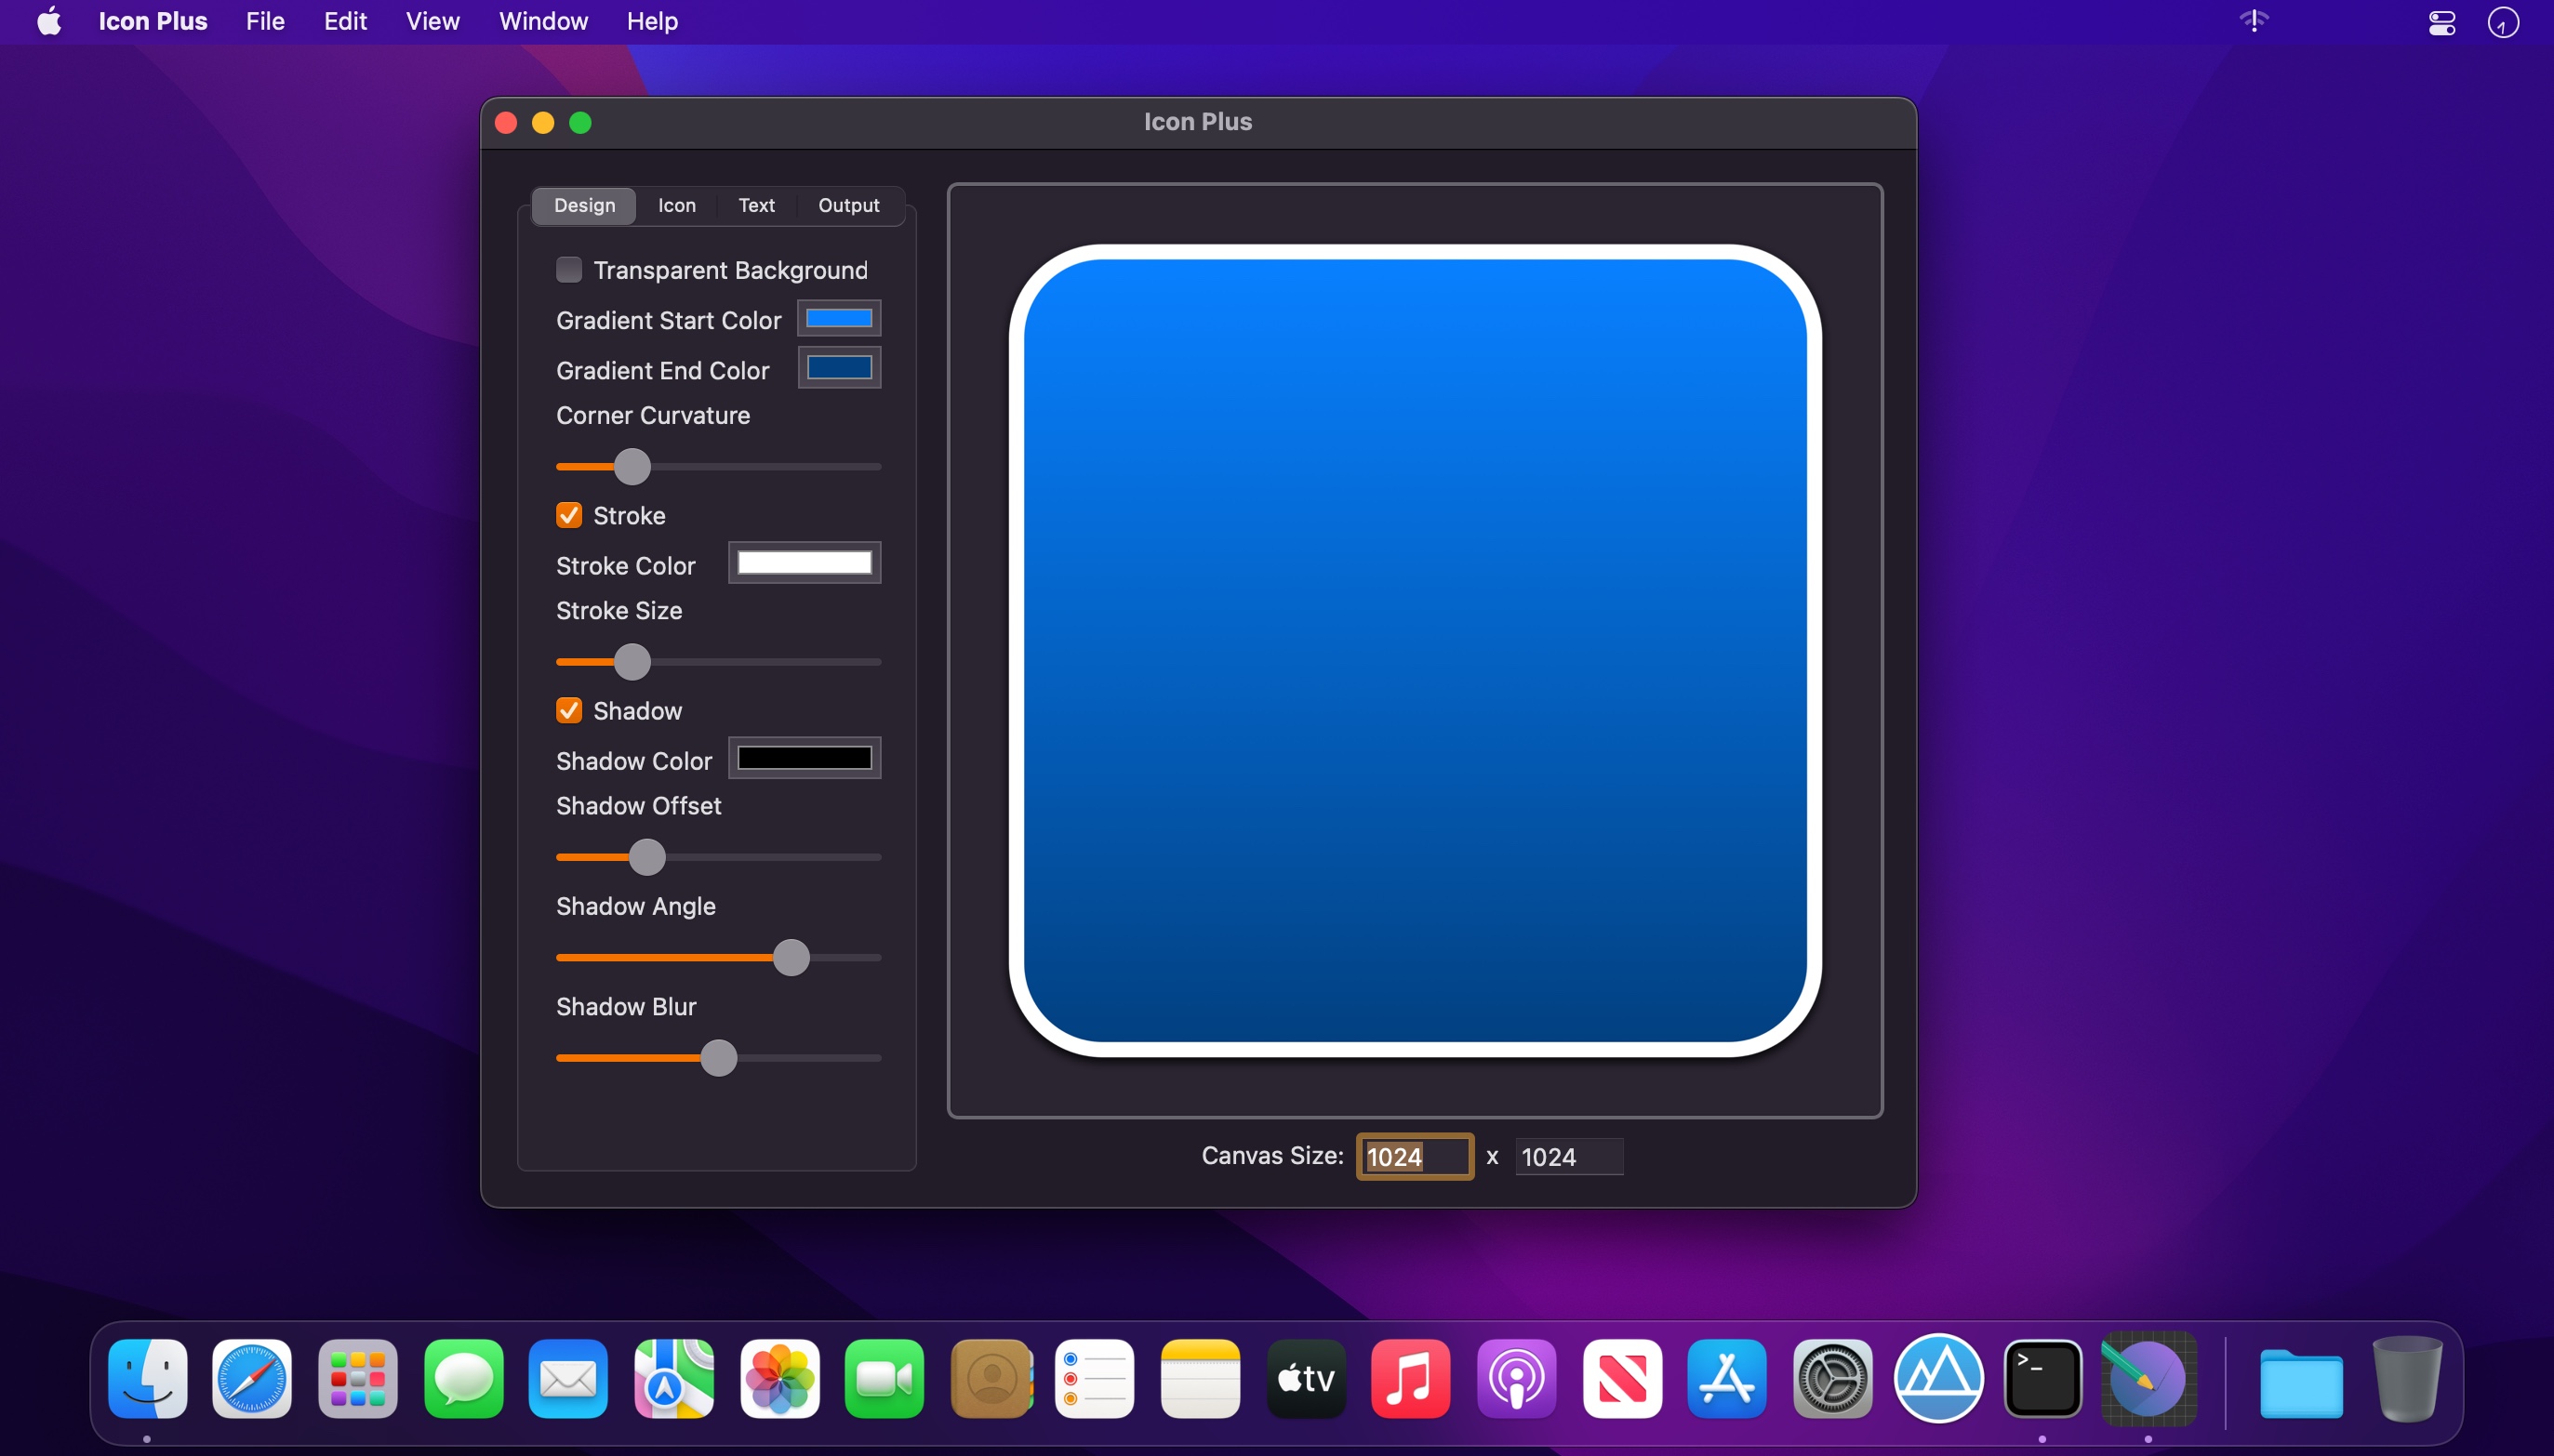Screen dimensions: 2554x1456
Task: Open the File menu
Action: coord(265,21)
